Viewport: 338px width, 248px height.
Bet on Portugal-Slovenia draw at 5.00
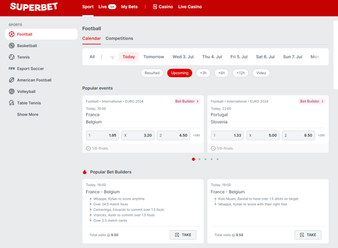click(x=263, y=136)
